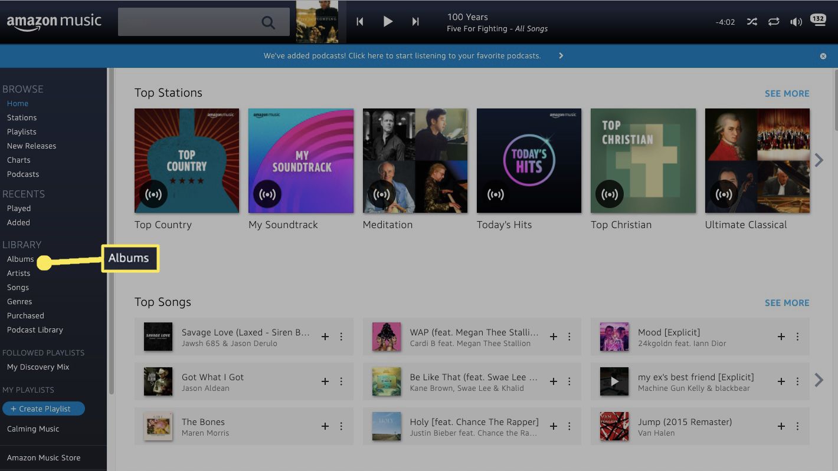Add Be Like That to library
Image resolution: width=838 pixels, height=471 pixels.
coord(554,381)
